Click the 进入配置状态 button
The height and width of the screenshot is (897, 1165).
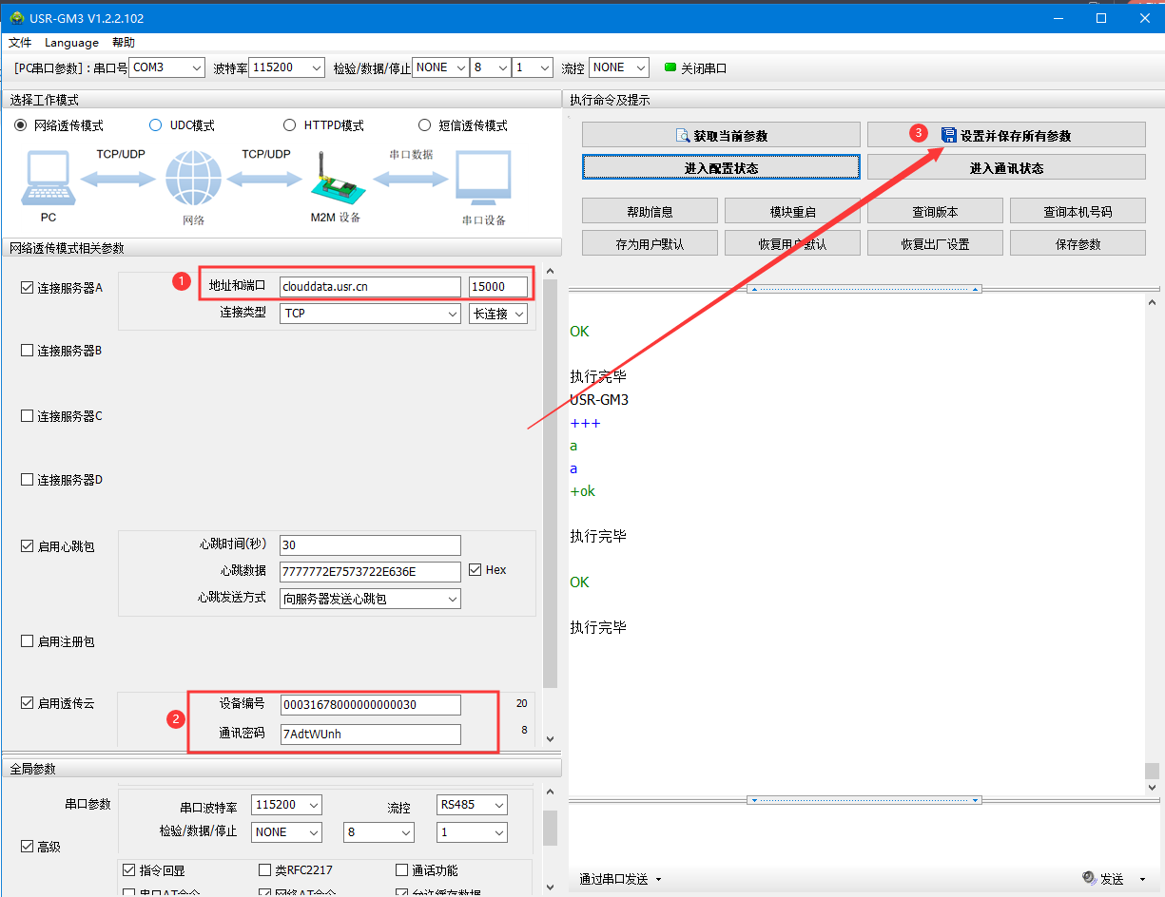tap(721, 168)
